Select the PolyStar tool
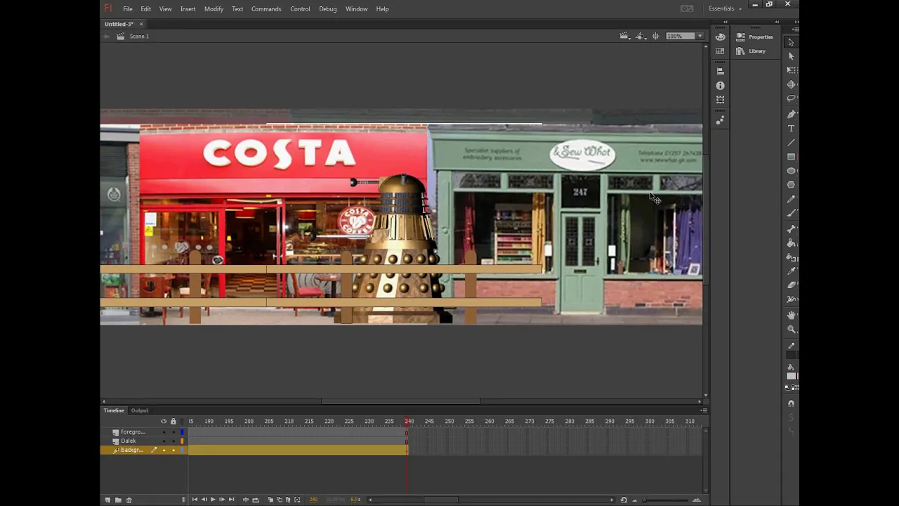Image resolution: width=899 pixels, height=506 pixels. [792, 185]
